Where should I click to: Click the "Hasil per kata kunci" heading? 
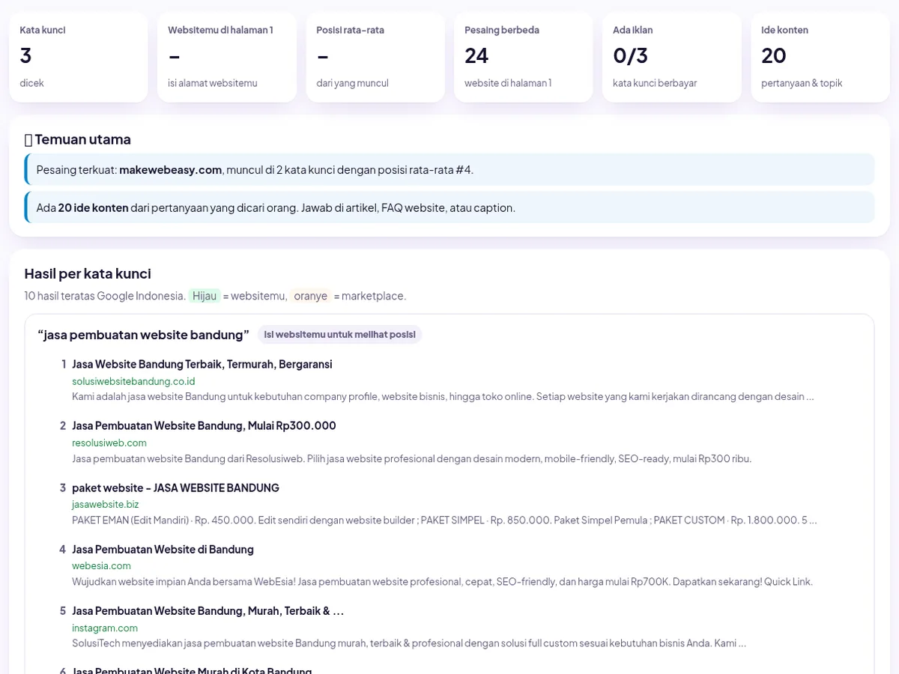tap(88, 273)
